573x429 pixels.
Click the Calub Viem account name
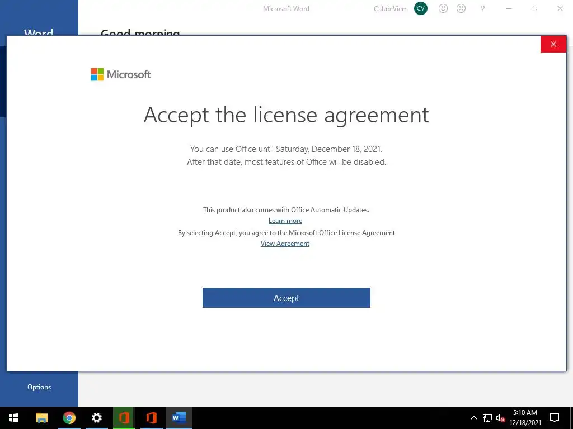pyautogui.click(x=391, y=9)
